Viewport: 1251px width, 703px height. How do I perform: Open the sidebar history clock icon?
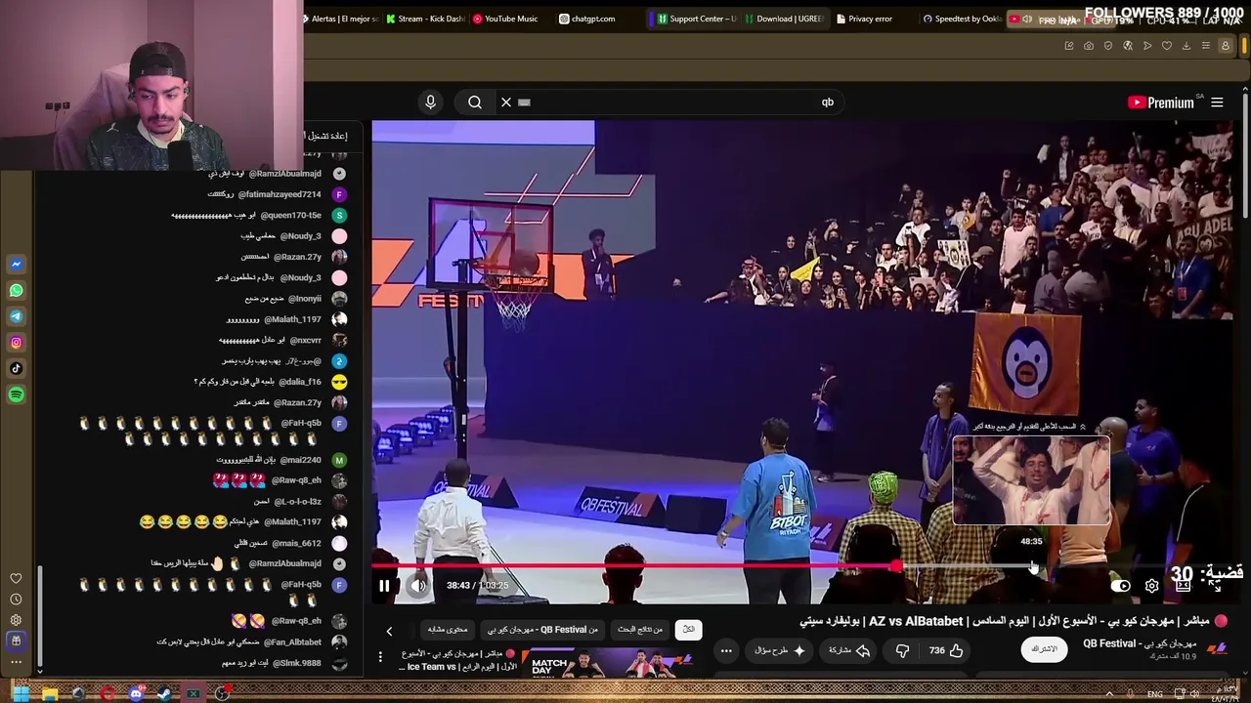click(x=16, y=600)
